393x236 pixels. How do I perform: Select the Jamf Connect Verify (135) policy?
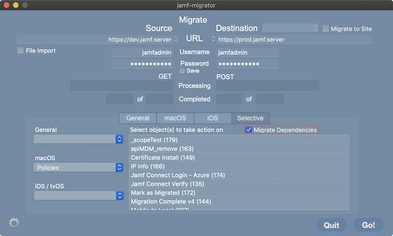pyautogui.click(x=239, y=184)
